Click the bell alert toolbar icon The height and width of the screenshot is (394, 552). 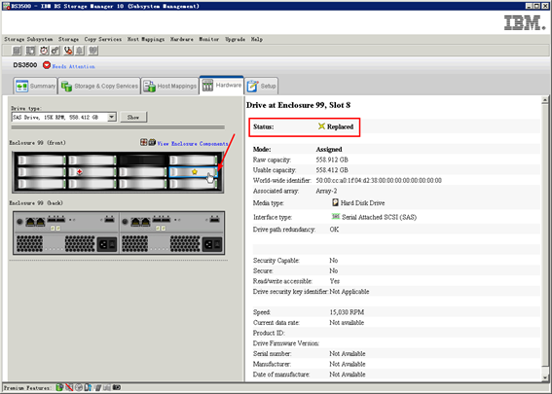point(80,51)
